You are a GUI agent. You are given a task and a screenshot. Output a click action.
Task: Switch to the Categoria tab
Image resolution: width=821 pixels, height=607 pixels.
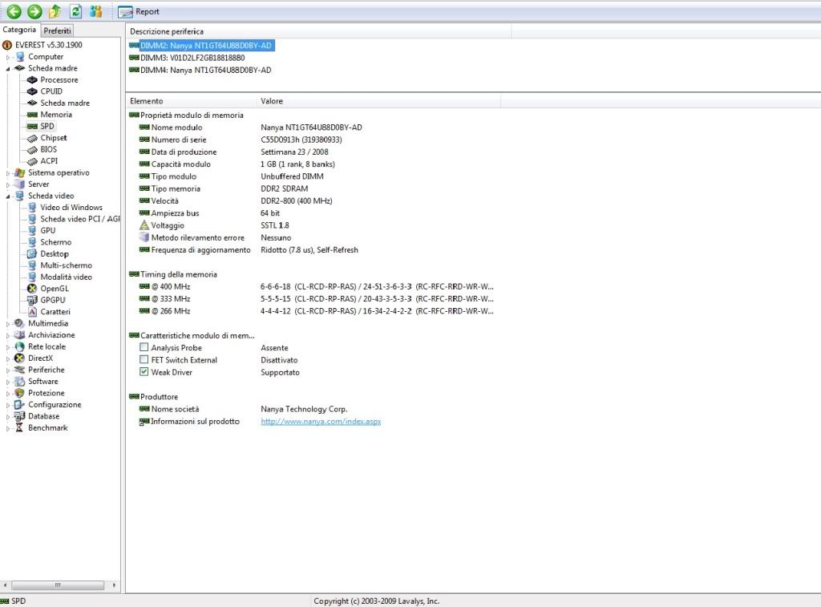click(x=19, y=30)
